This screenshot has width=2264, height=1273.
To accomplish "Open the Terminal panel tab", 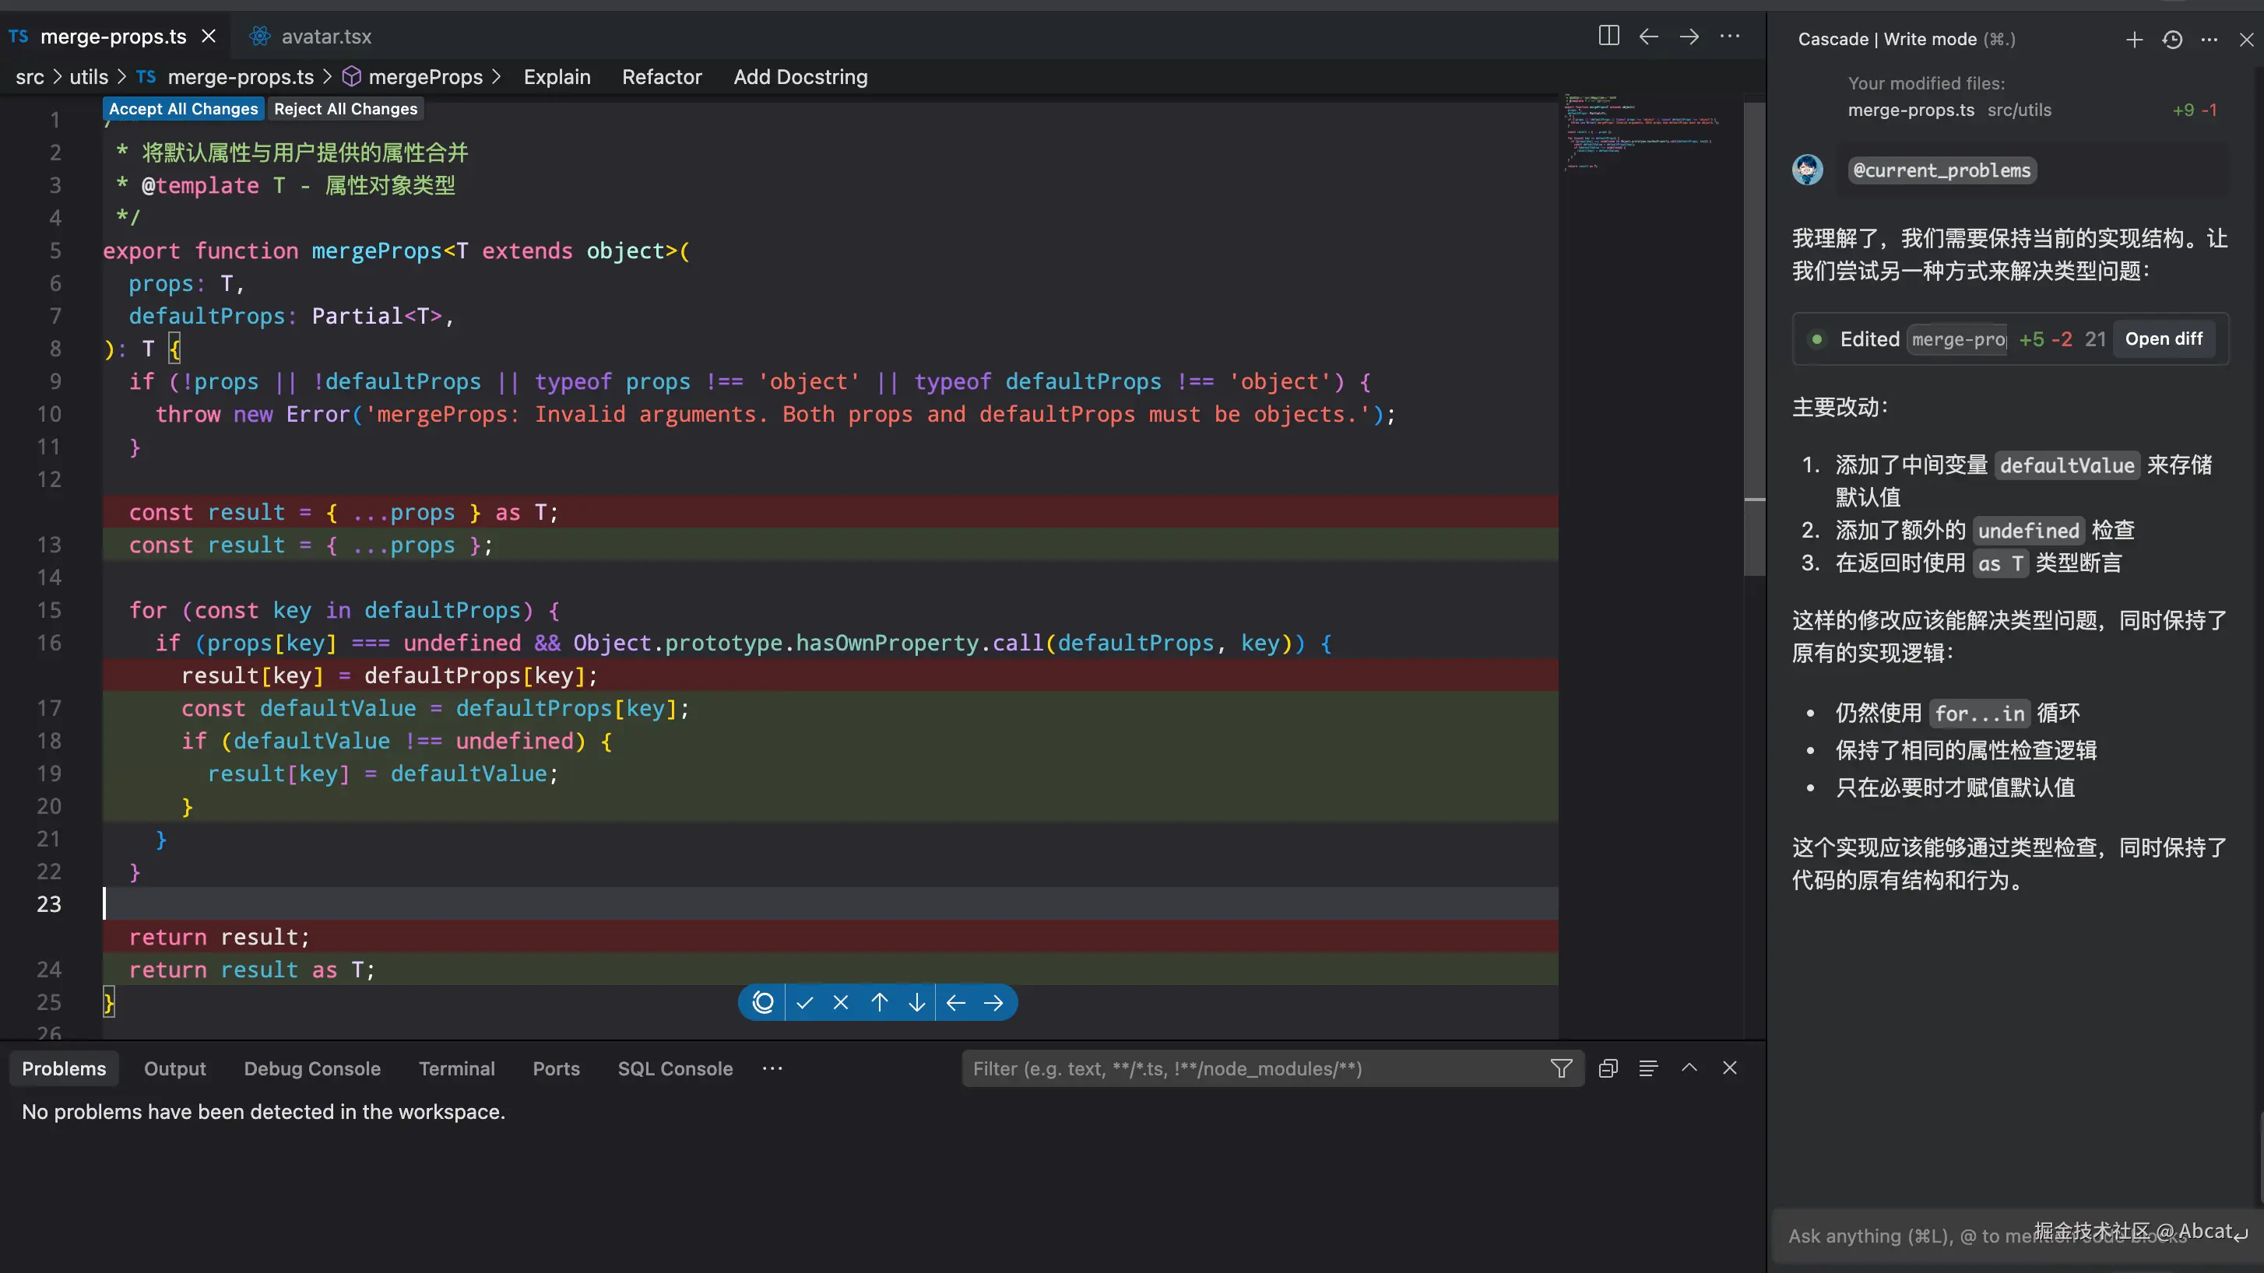I will pyautogui.click(x=456, y=1068).
